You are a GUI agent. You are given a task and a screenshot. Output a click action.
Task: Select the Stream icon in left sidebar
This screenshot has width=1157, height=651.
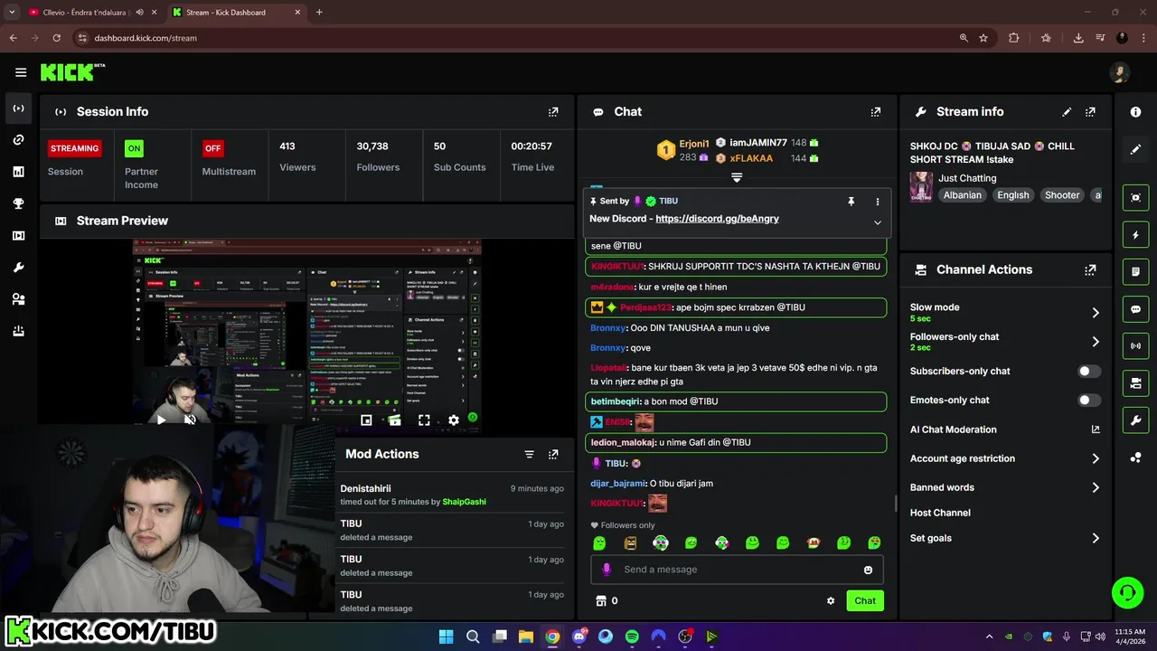point(18,108)
